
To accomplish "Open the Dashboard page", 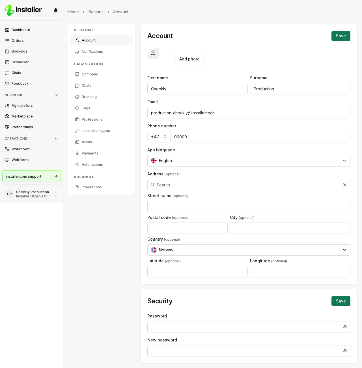I will (31, 30).
